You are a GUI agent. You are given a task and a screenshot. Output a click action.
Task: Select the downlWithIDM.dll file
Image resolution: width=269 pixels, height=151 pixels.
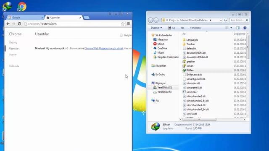click(194, 53)
